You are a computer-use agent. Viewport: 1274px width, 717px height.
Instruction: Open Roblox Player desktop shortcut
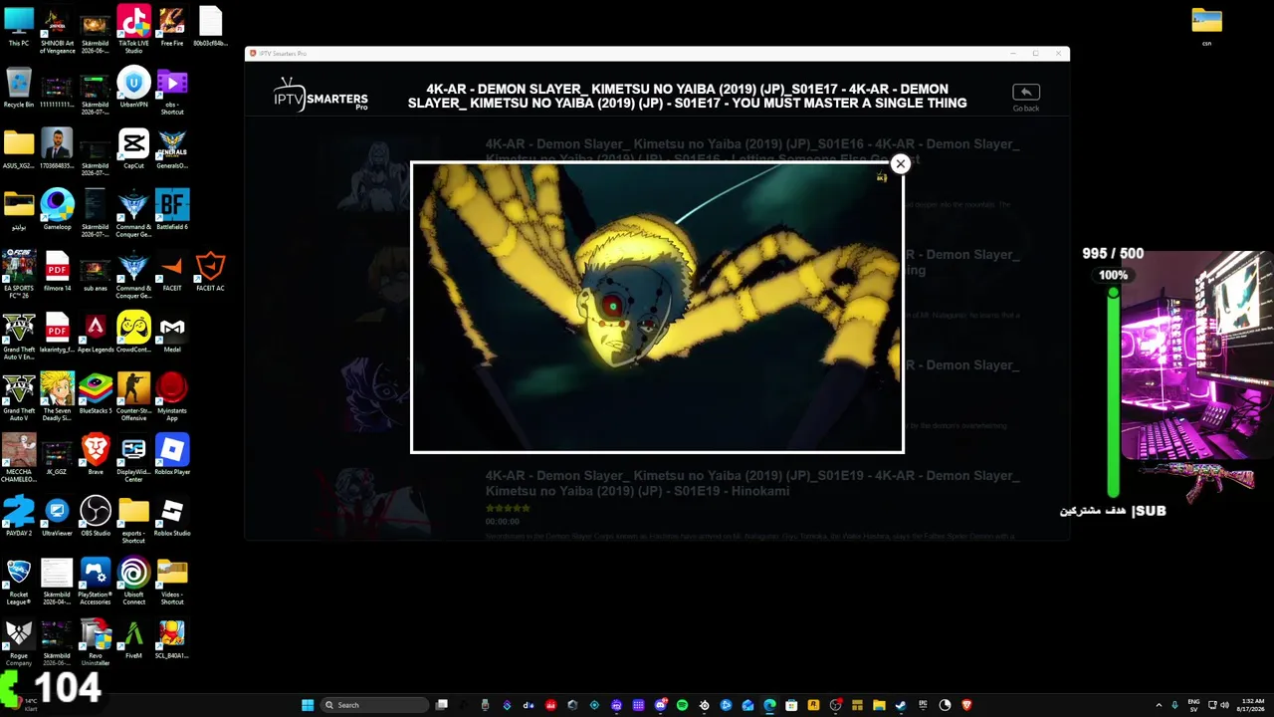pyautogui.click(x=172, y=455)
